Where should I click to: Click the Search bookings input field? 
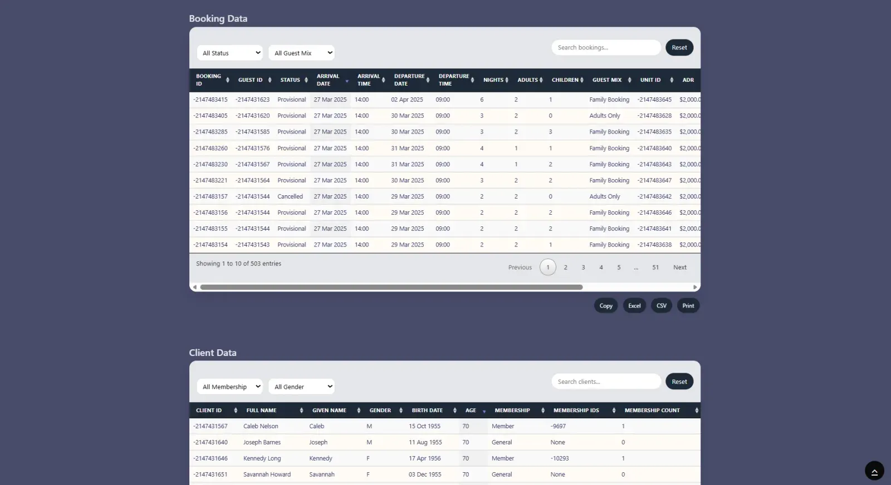606,47
